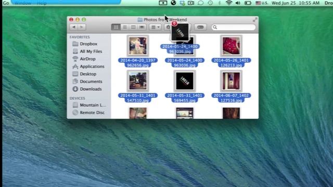The width and height of the screenshot is (333, 187).
Task: Click file name 2014-06-07_1402127516.jpg
Action: 231,98
